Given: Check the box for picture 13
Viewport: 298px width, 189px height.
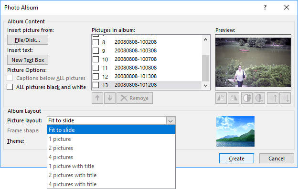Looking at the screenshot, I should point(96,85).
